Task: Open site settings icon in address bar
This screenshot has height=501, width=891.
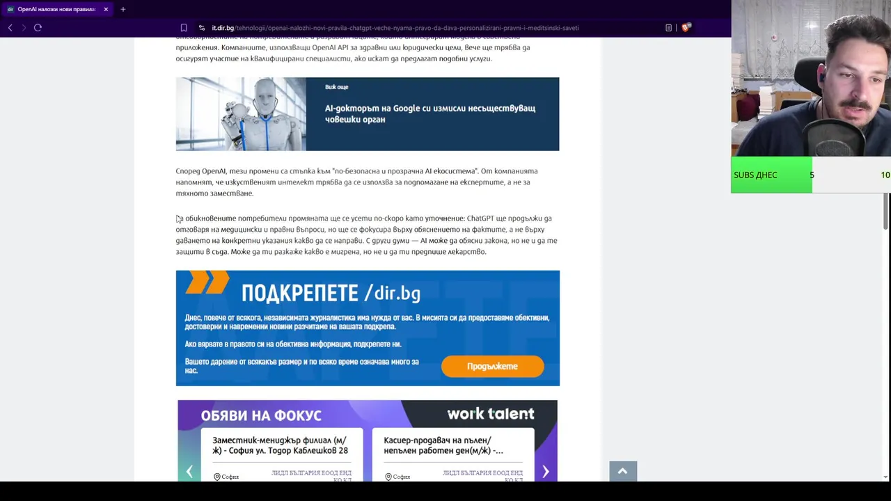Action: coord(202,28)
